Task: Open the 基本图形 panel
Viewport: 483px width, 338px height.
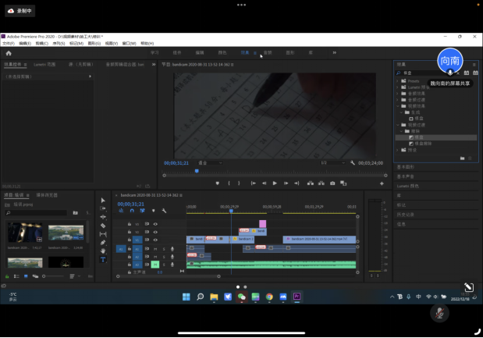Action: click(x=406, y=167)
